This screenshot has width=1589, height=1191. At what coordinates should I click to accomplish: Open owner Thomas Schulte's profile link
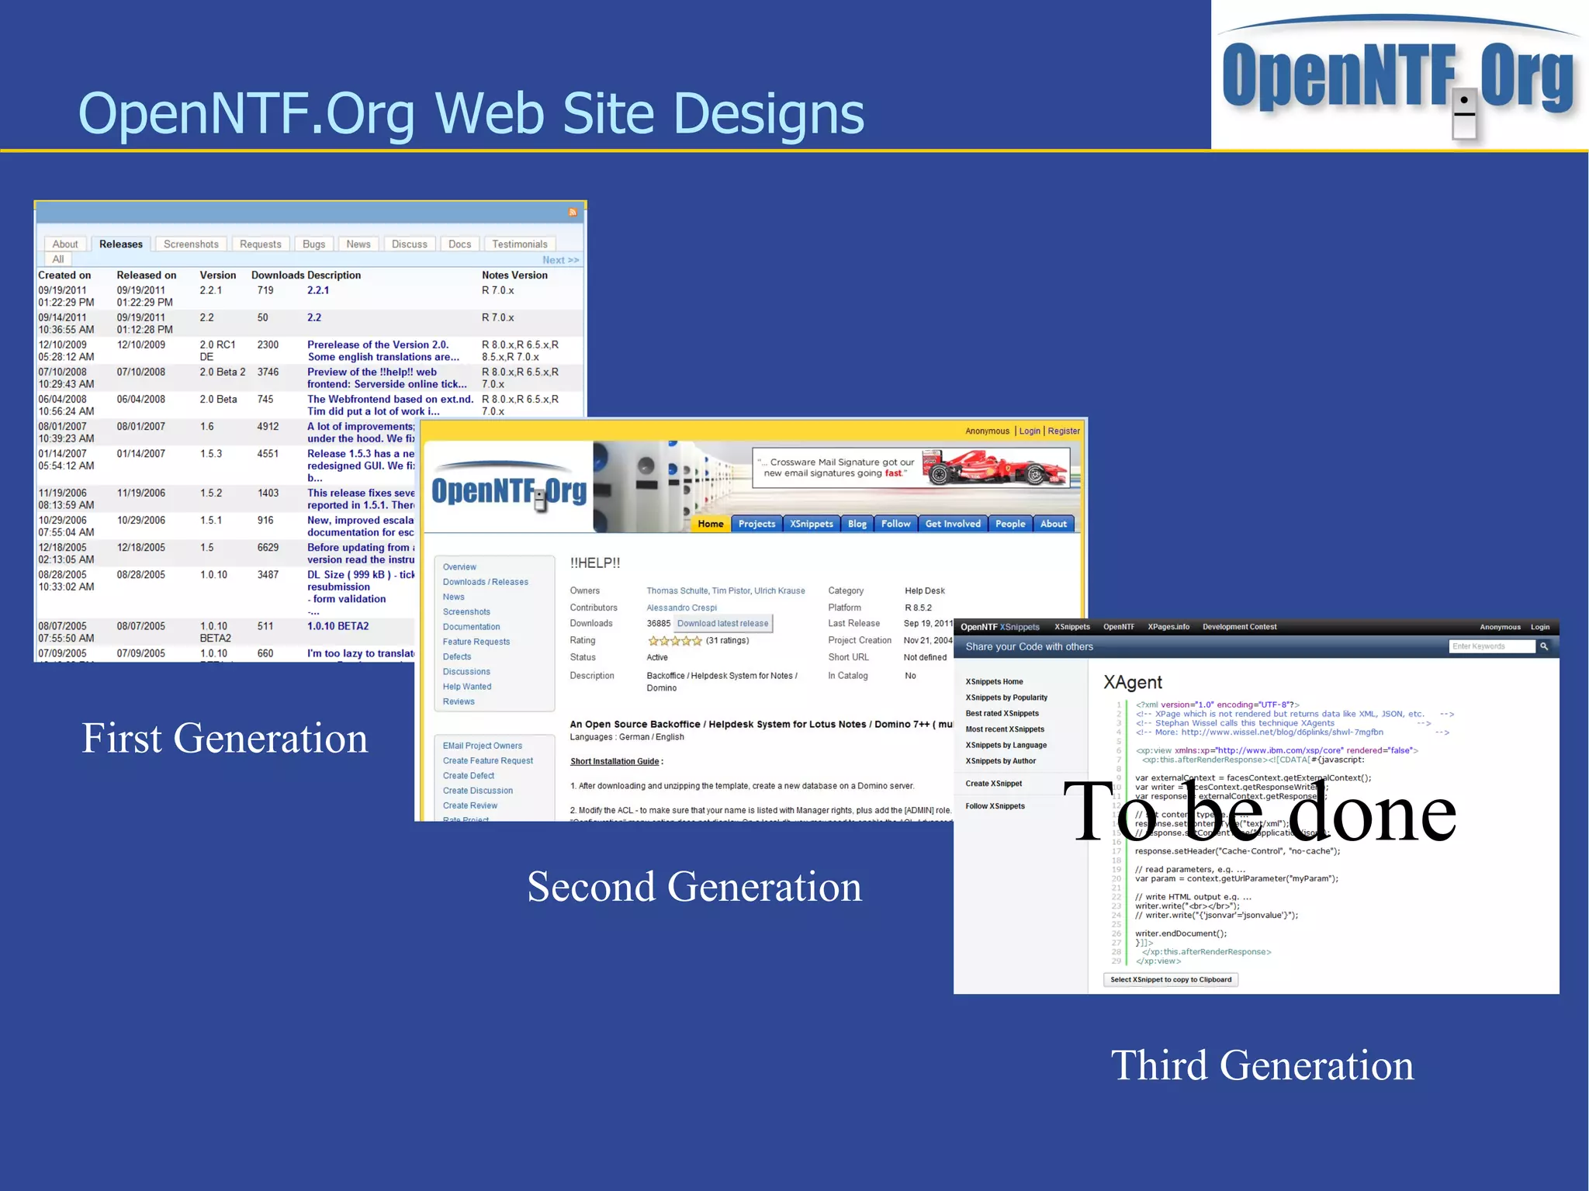tap(677, 591)
